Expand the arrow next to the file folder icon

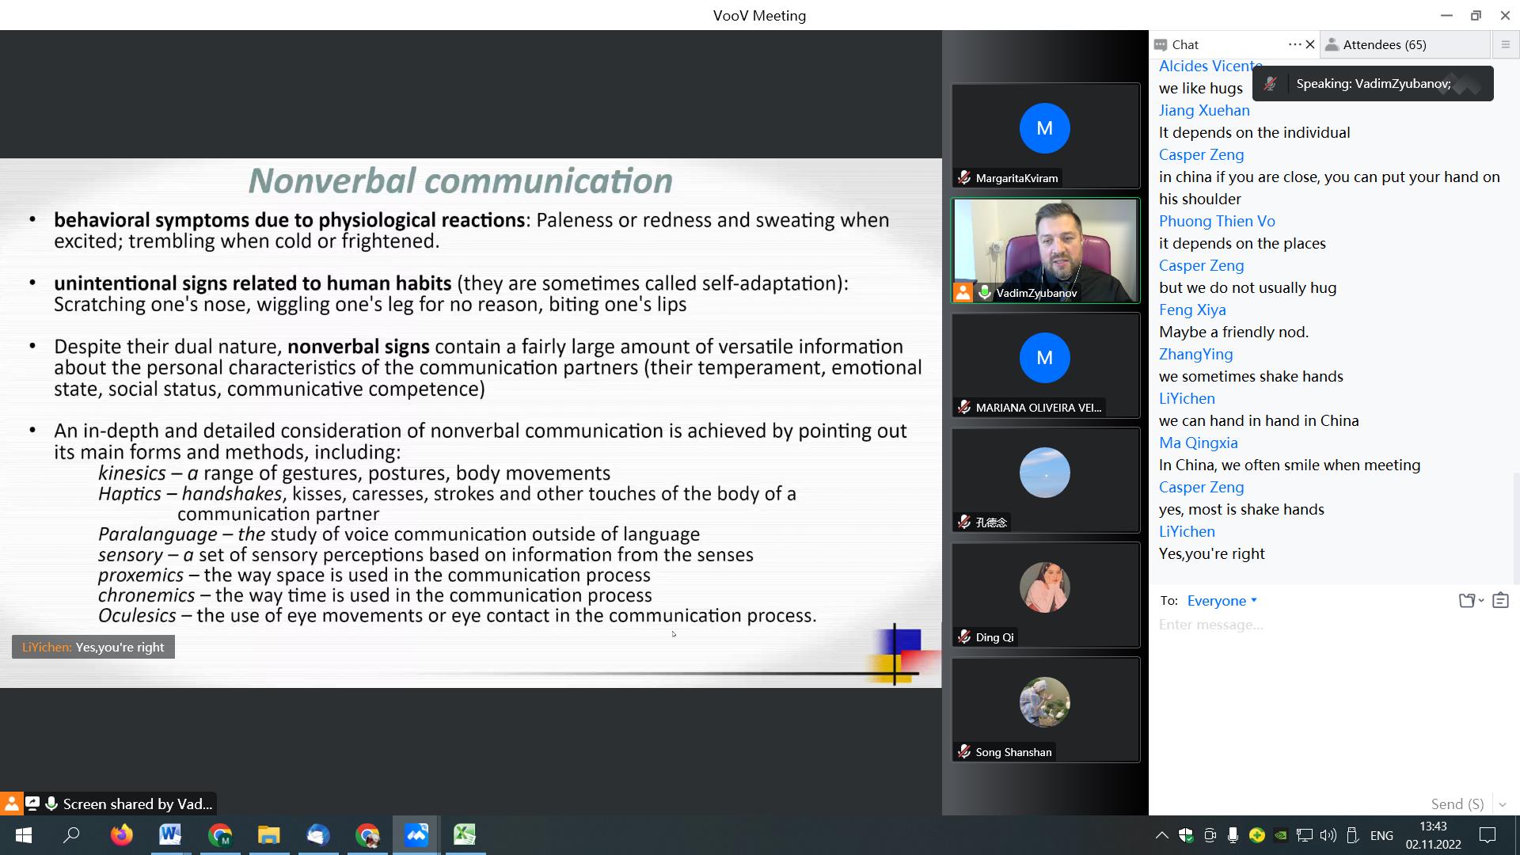(x=1481, y=601)
